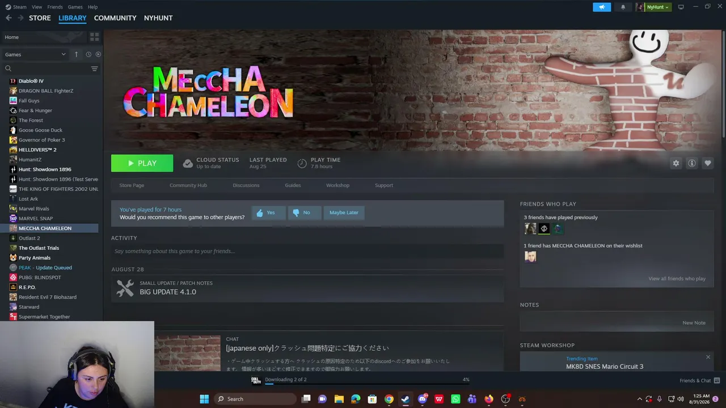
Task: Open wishlist friend's avatar
Action: [x=530, y=257]
